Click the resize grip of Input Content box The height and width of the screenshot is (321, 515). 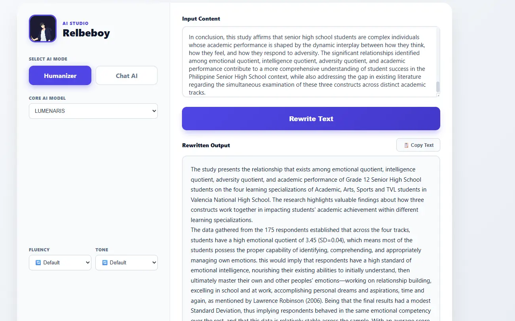tap(438, 95)
